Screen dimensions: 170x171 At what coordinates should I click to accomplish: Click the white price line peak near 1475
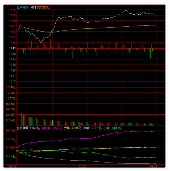[126, 10]
